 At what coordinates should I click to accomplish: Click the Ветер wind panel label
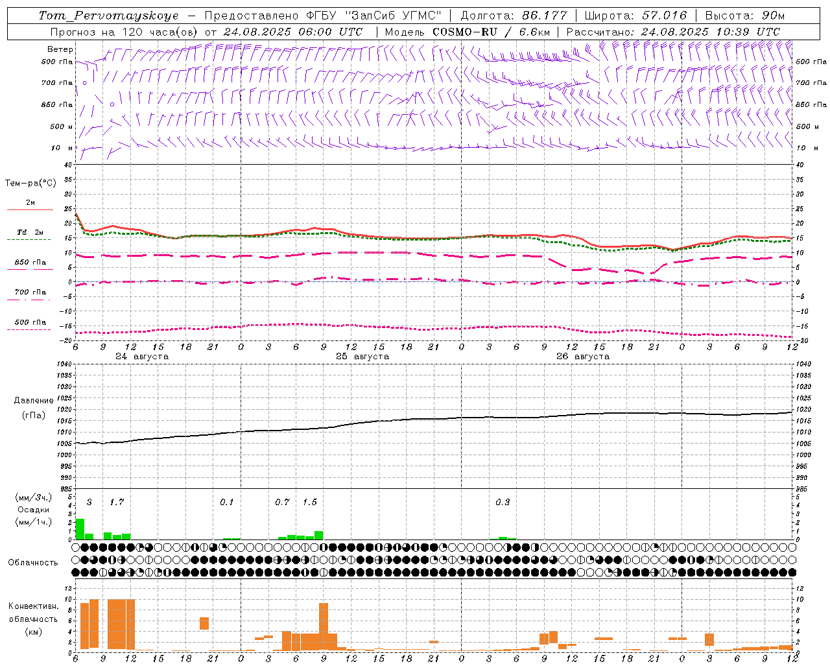pos(60,49)
